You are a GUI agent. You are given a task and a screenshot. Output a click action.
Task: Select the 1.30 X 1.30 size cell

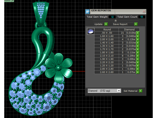click(107, 46)
